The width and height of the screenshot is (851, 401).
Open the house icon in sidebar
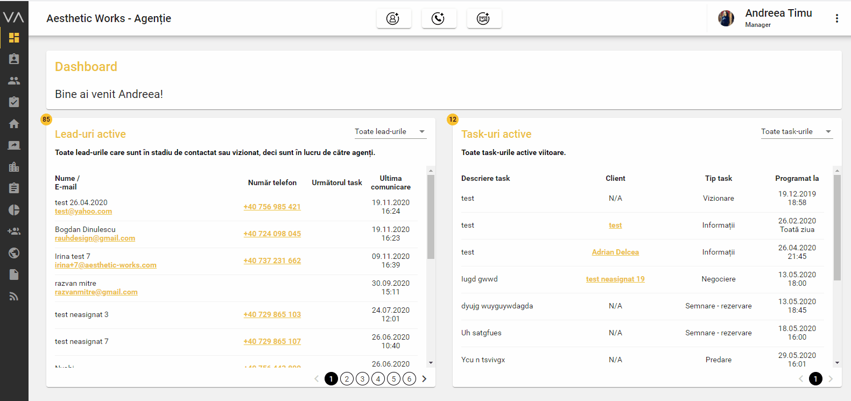click(14, 124)
